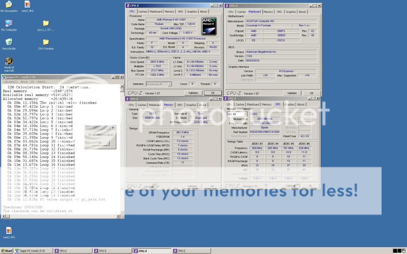
Task: Click the Validate button in CPU-Z
Action: (193, 92)
